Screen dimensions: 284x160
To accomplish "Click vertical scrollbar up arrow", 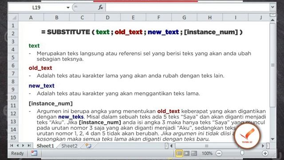I will pos(272,20).
